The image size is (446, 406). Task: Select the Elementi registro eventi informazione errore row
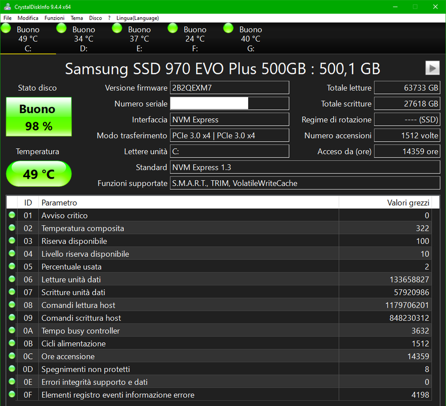click(x=219, y=395)
